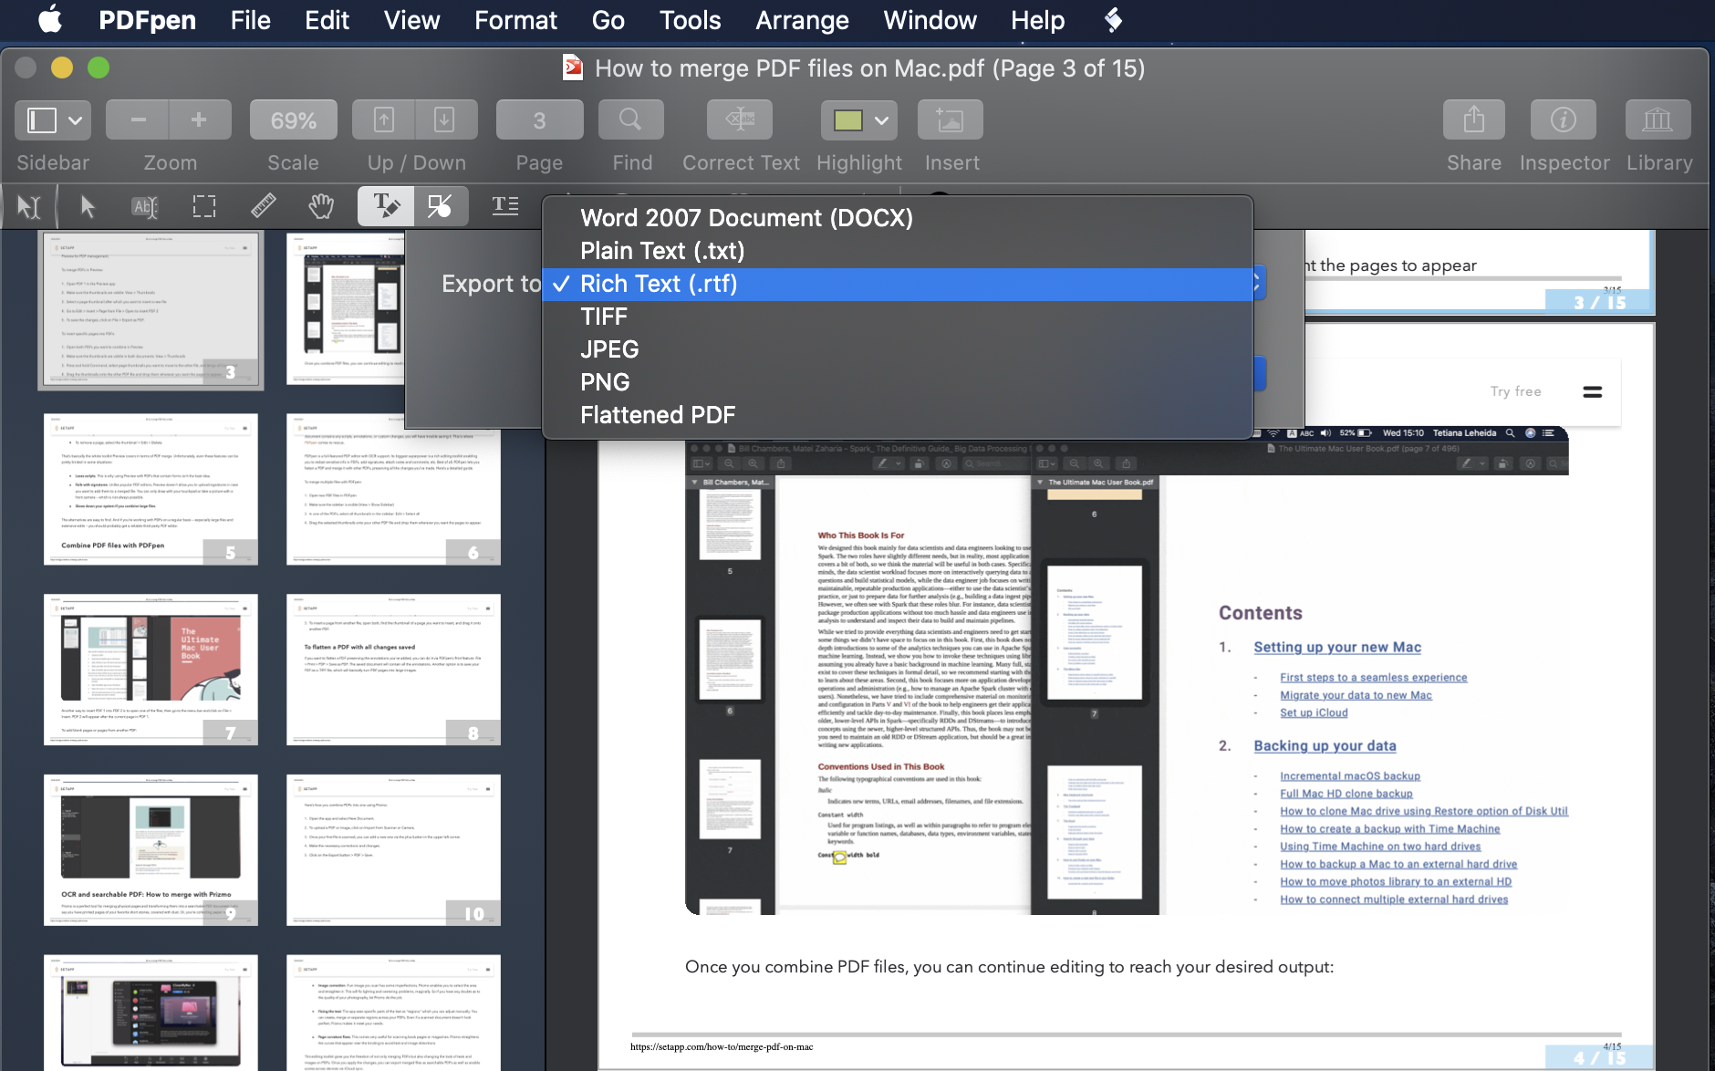Image resolution: width=1715 pixels, height=1071 pixels.
Task: Select the hand scroll tool
Action: (320, 206)
